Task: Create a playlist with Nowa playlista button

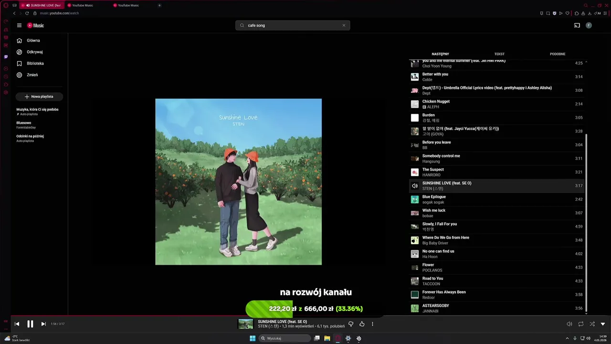Action: pos(39,97)
